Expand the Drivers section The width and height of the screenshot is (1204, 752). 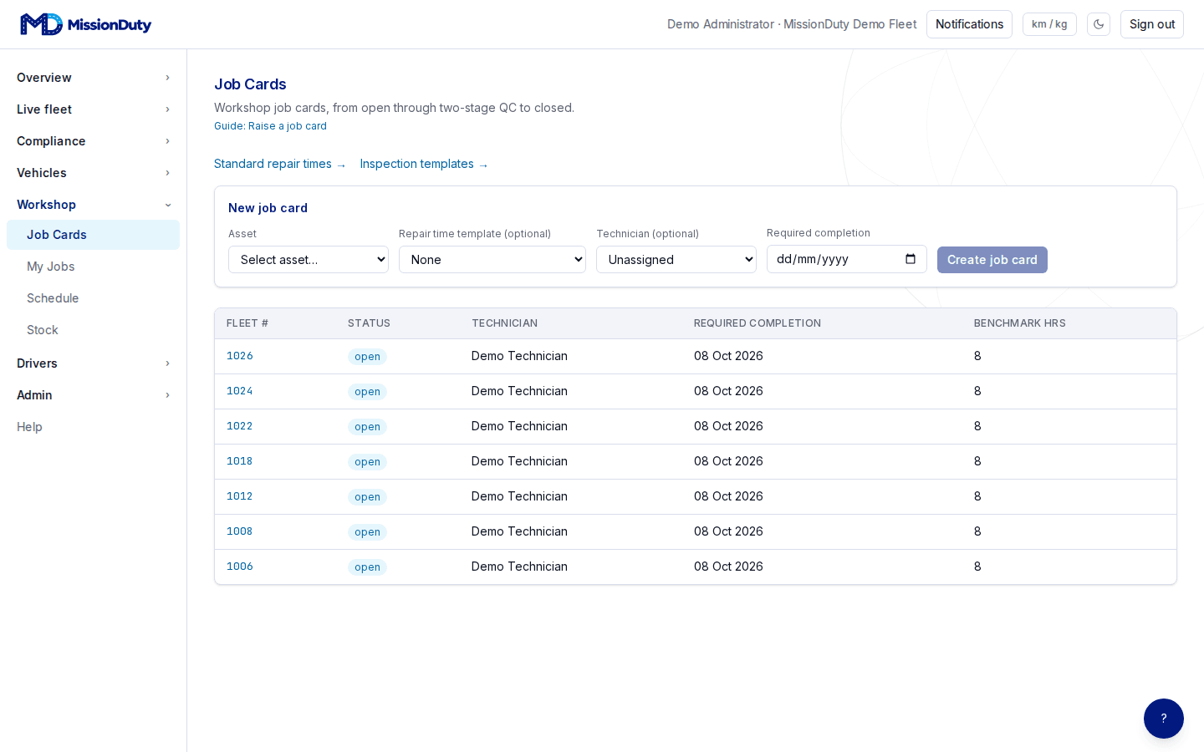pyautogui.click(x=93, y=363)
